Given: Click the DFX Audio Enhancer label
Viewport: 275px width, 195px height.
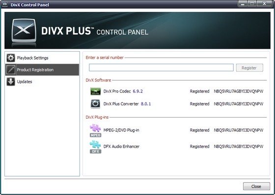Looking at the screenshot, I should [121, 146].
